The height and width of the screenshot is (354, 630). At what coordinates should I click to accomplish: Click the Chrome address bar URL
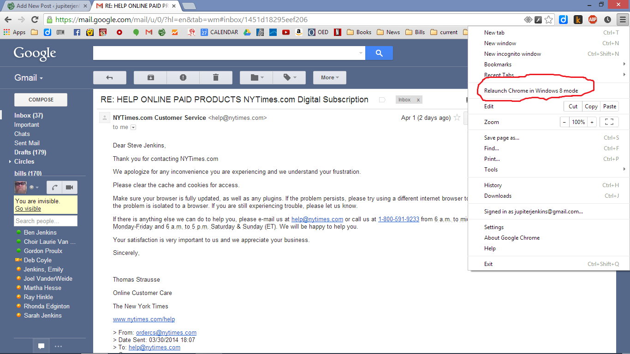(x=181, y=20)
